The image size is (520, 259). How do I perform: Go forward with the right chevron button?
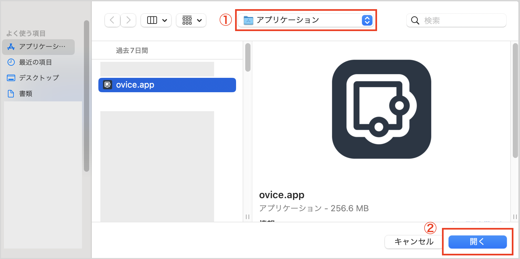[128, 20]
